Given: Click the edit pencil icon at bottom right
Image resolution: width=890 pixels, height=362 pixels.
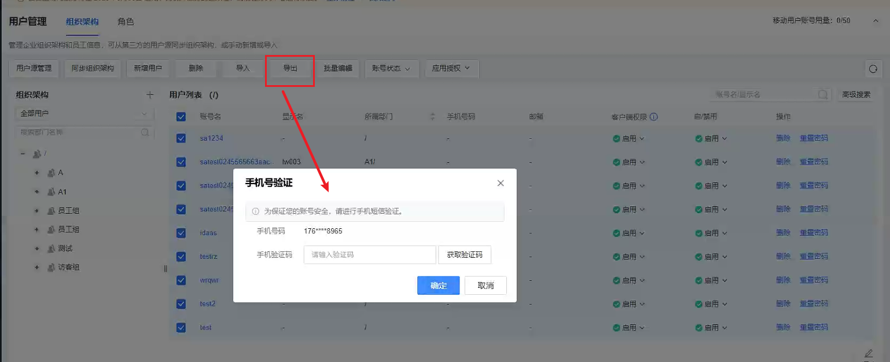Looking at the screenshot, I should click(868, 353).
